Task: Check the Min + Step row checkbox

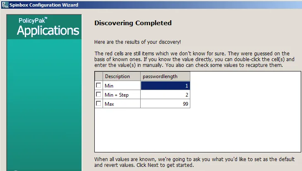Action: pyautogui.click(x=98, y=94)
